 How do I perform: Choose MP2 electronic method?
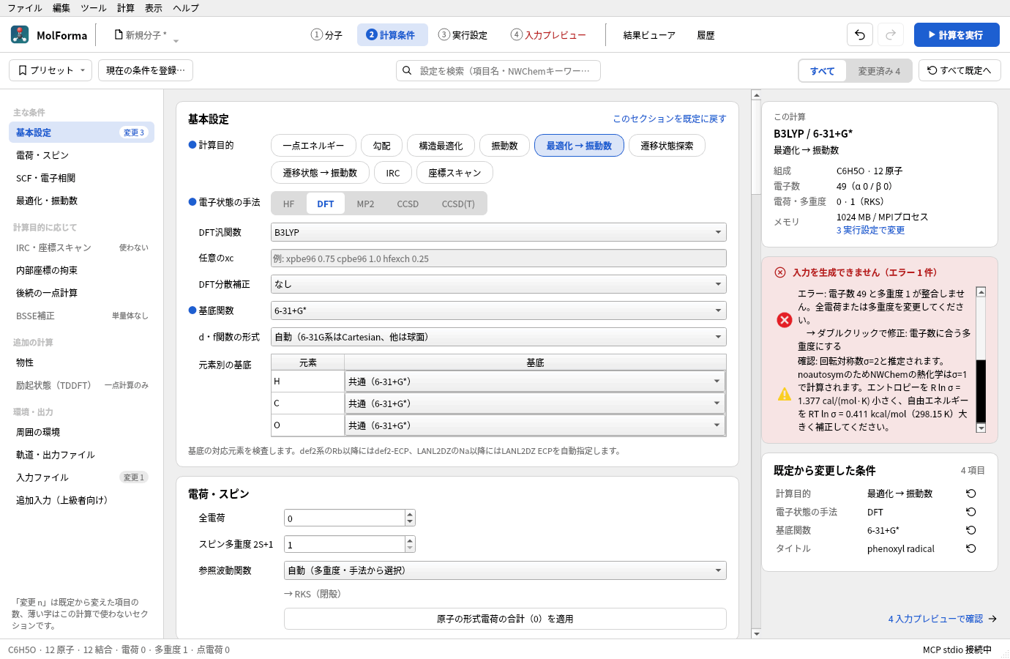pos(365,204)
